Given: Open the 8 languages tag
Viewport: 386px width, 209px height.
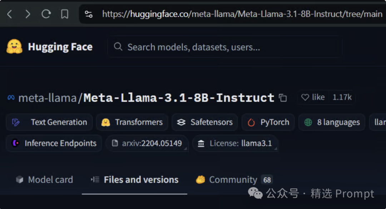Looking at the screenshot, I should tap(332, 122).
